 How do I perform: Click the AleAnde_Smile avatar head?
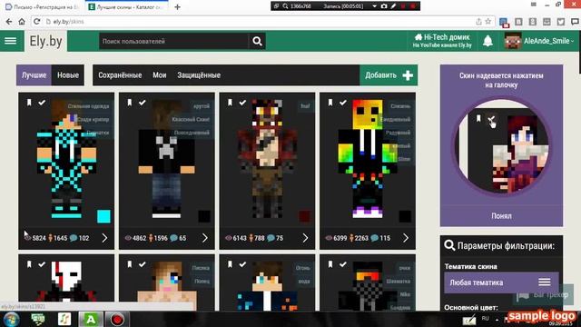pos(513,41)
